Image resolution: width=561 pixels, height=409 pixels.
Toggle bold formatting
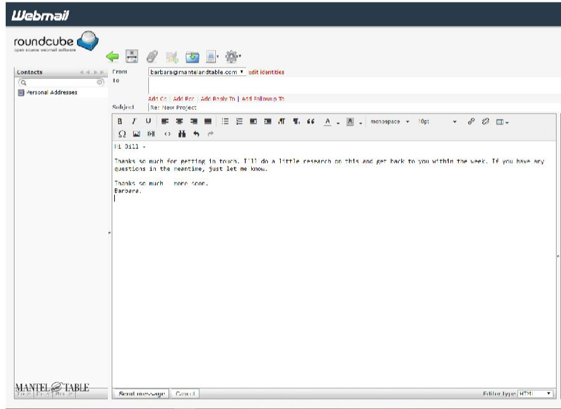120,121
